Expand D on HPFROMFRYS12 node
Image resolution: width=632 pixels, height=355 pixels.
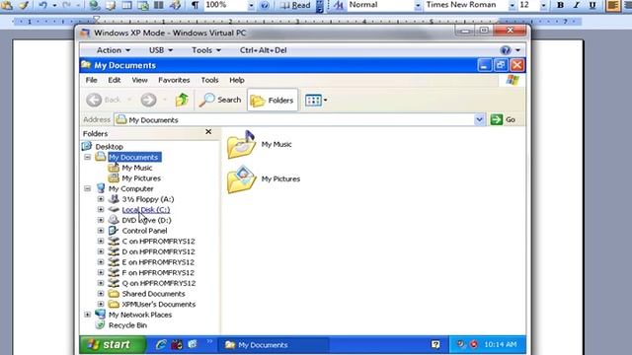point(101,251)
